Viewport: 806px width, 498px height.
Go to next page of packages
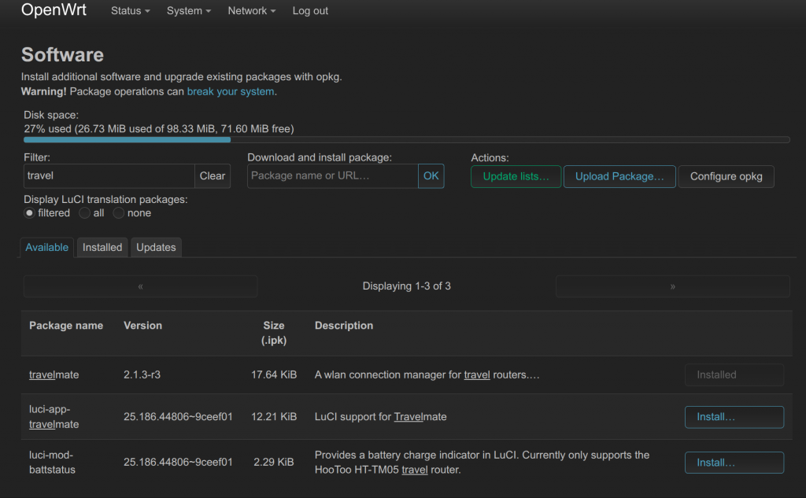coord(672,286)
